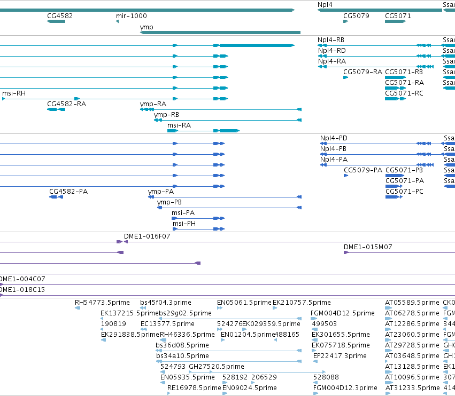This screenshot has height=396, width=455.
Task: Click the DME1-015M07 clone label
Action: coord(368,247)
